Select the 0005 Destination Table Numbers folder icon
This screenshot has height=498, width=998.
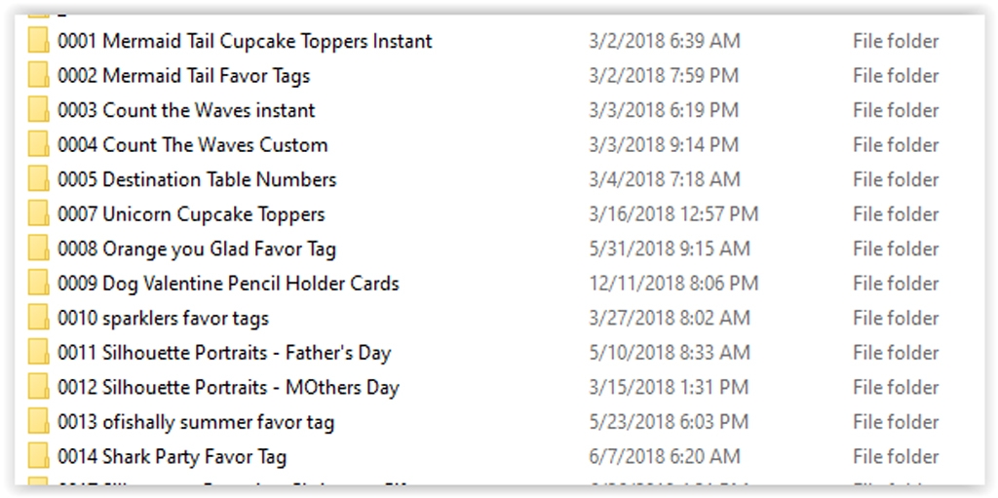39,179
